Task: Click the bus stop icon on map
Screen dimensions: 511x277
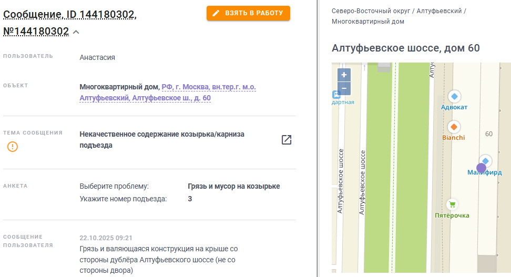Action: 336,95
